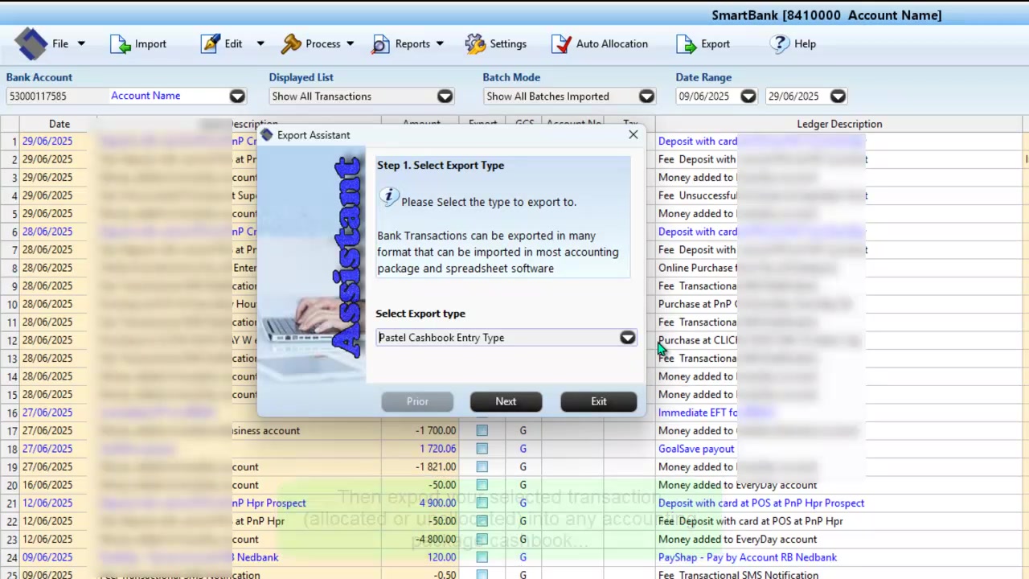
Task: Select the amount 1 720.06
Action: click(437, 449)
